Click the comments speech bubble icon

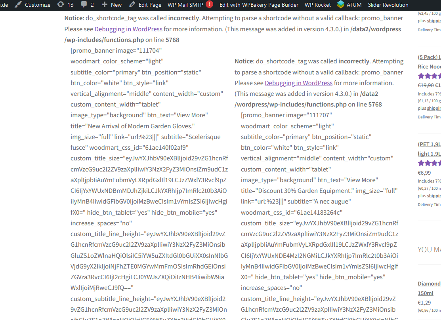point(84,4)
